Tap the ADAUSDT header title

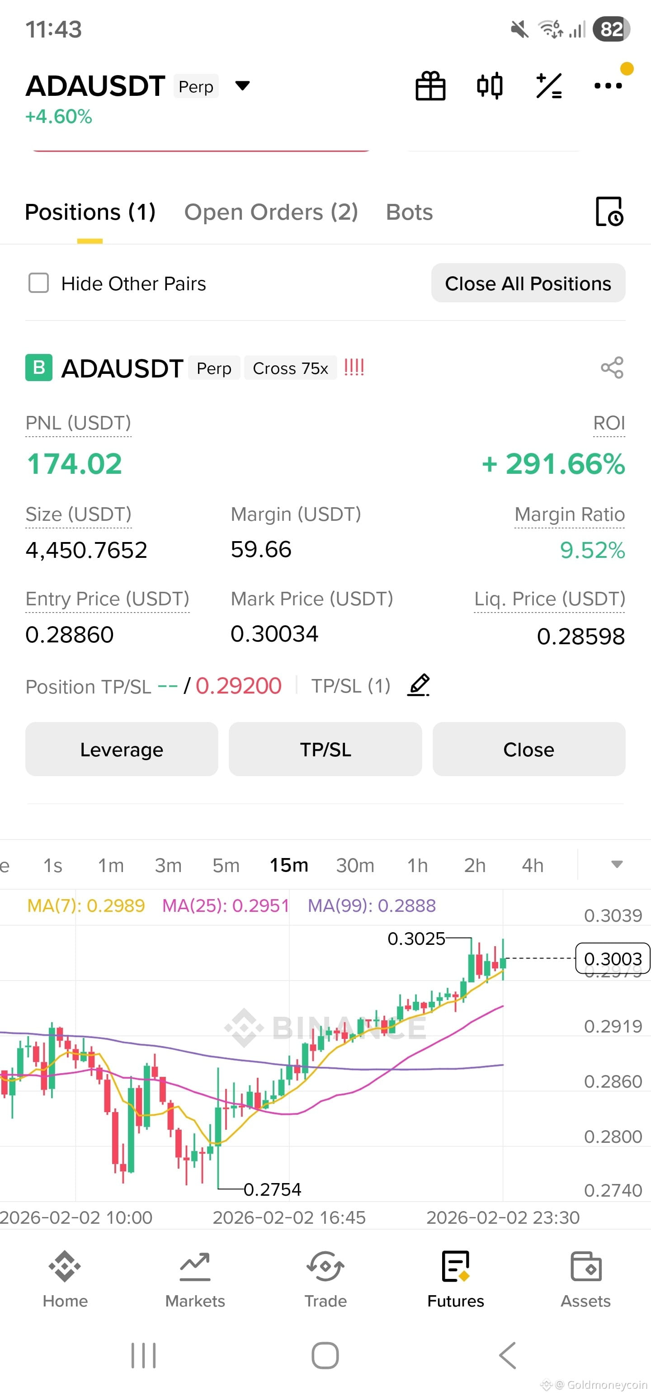(x=95, y=85)
